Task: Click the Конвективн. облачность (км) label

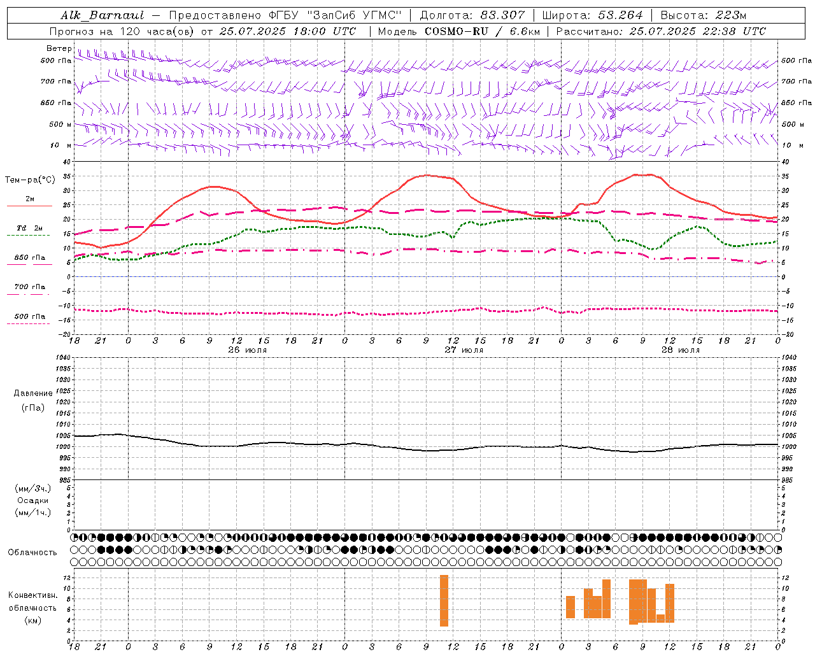Action: point(32,607)
